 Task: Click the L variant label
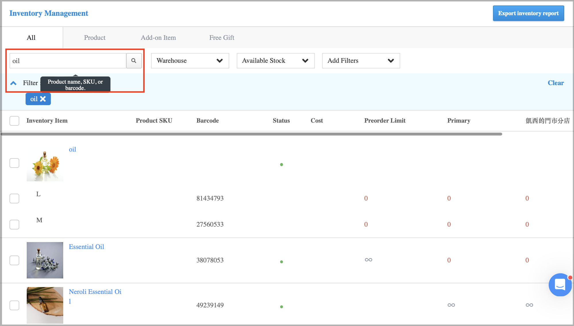(x=38, y=194)
